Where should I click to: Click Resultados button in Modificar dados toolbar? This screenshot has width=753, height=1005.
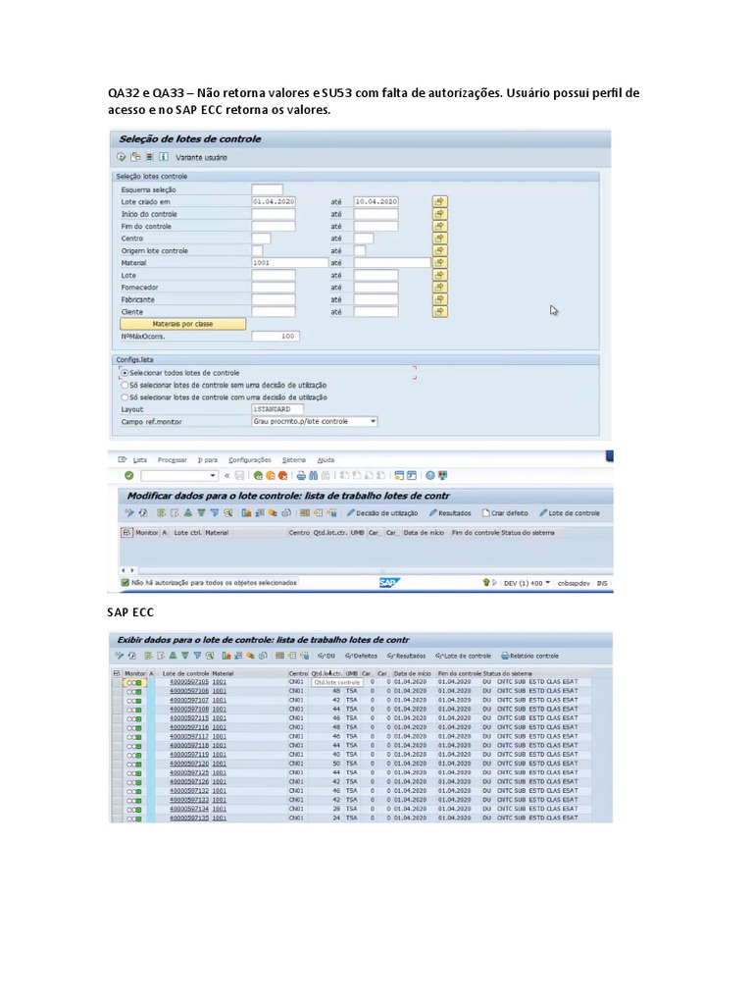point(450,513)
